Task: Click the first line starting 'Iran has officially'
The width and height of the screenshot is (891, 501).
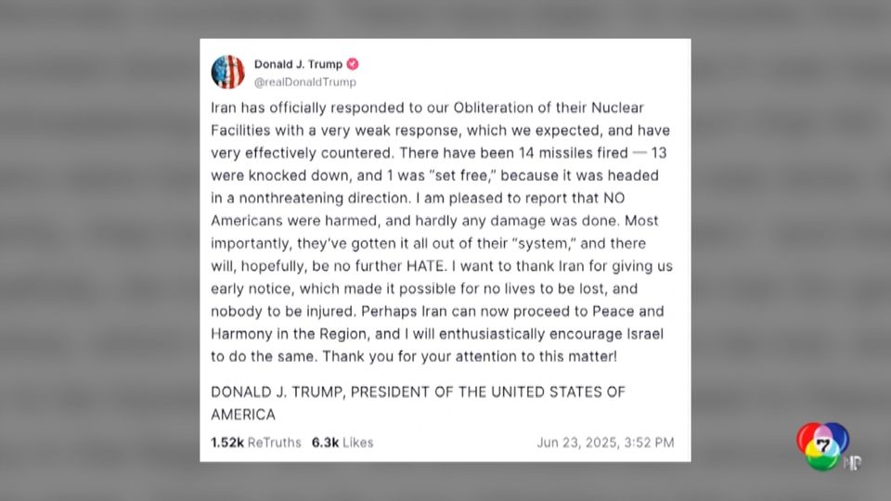Action: (x=427, y=108)
